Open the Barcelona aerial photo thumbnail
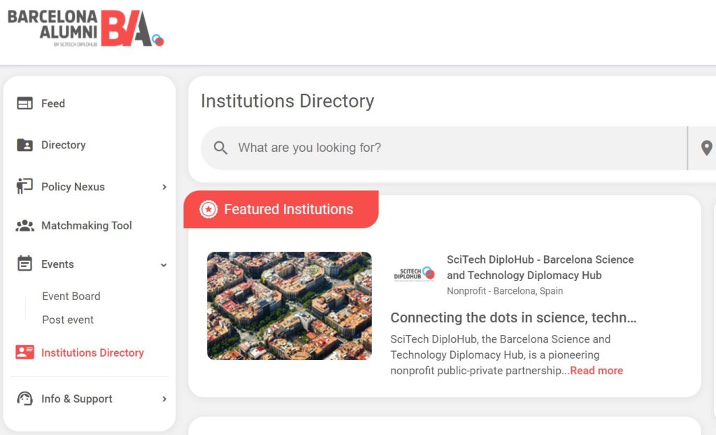 [289, 306]
